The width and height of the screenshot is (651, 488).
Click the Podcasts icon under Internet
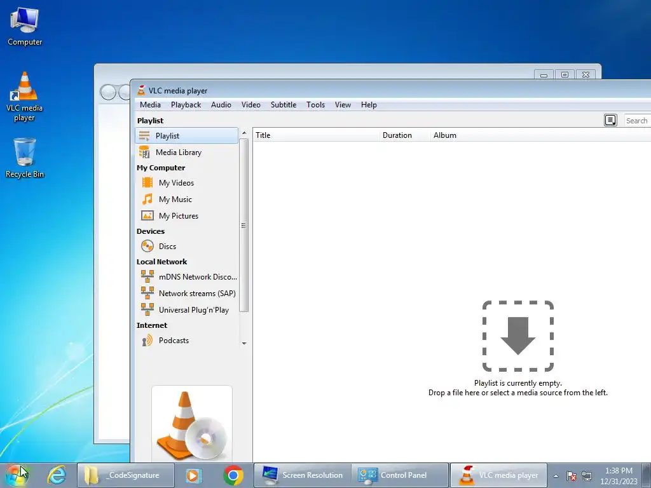147,341
